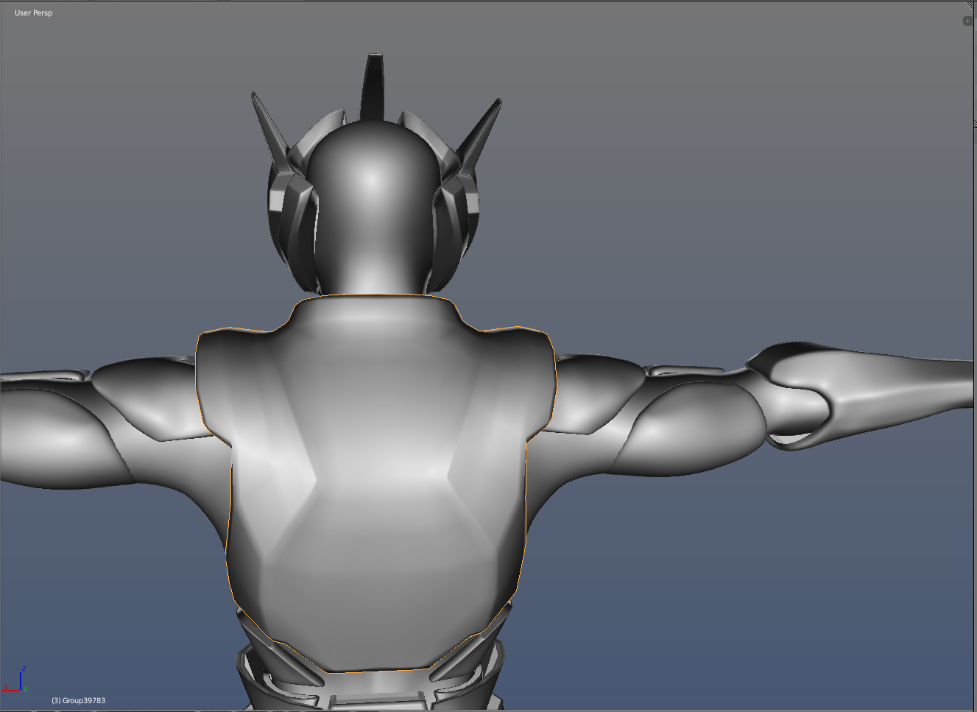Select the orange-outlined back armor plate

[x=375, y=482]
